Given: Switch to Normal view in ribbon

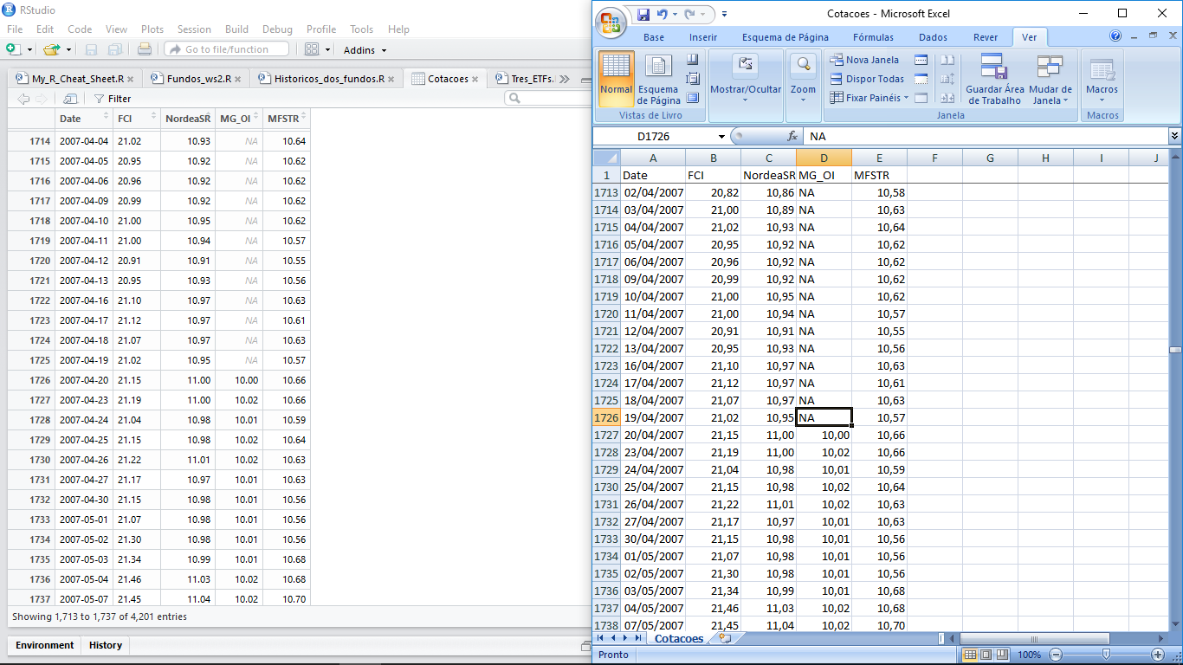Looking at the screenshot, I should (x=616, y=78).
